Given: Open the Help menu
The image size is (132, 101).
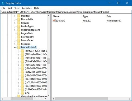Looking at the screenshot, I should click(36, 8).
